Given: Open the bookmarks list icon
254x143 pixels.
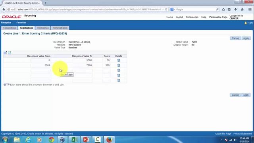Looking at the screenshot, I should [x=229, y=10].
